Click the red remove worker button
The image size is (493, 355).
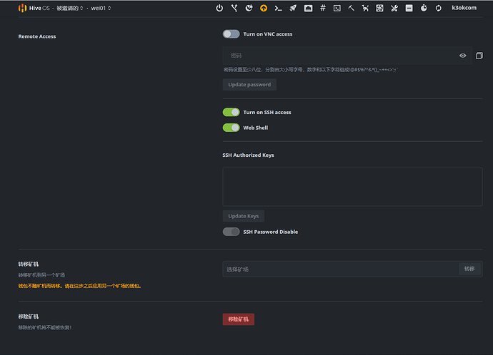pos(239,319)
